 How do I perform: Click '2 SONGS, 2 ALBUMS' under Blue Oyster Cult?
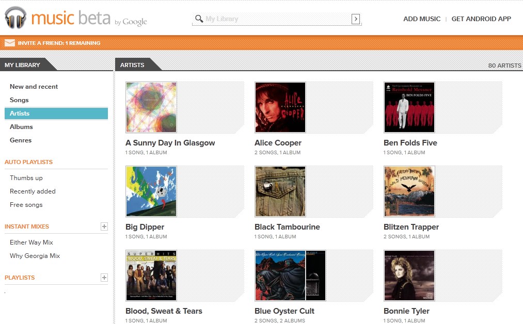pos(279,321)
